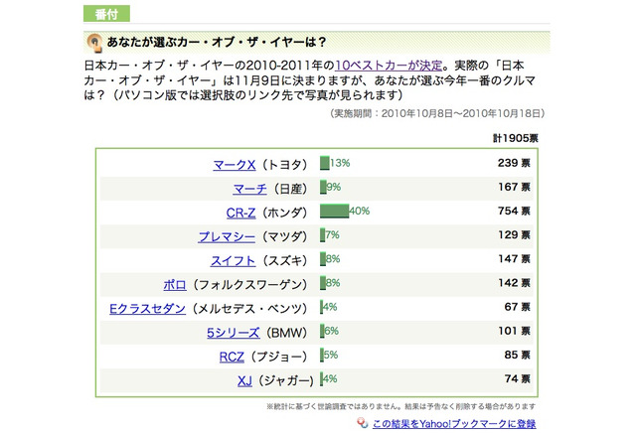Screen dimensions: 636x434
Task: Open the Eクラスセダン link
Action: pos(148,309)
